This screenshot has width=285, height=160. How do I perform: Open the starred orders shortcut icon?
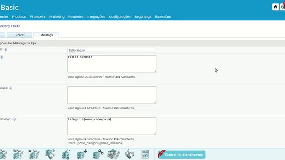34,154
